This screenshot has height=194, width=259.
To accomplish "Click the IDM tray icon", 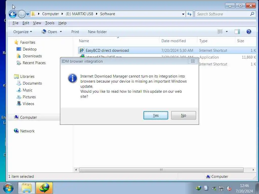I will [198, 188].
